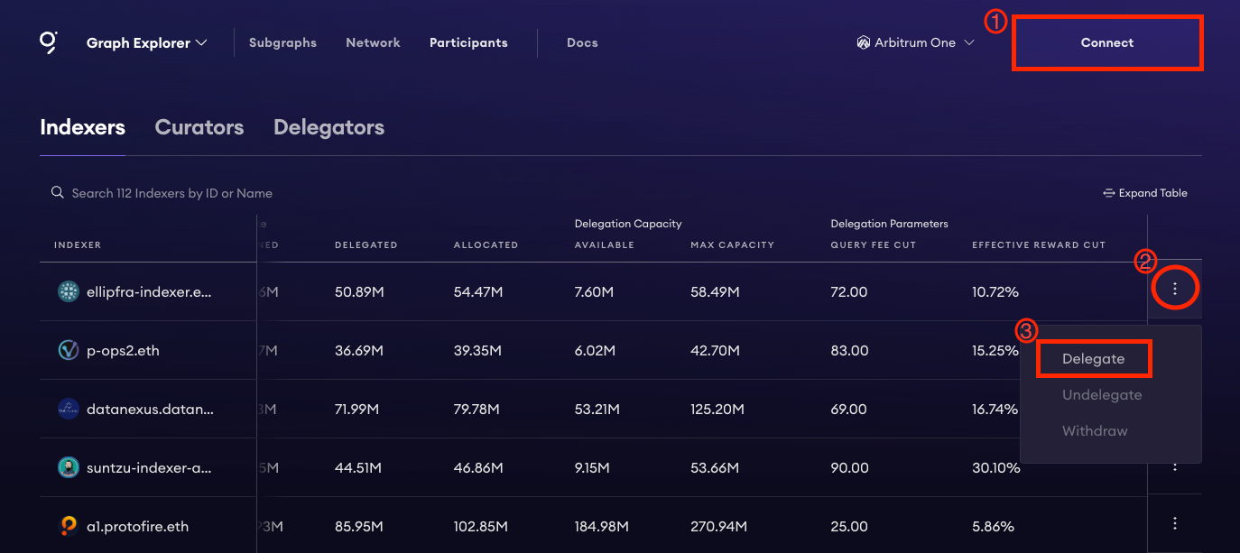Go to the Subgraphs page
Screen dimensions: 1240x553
click(x=282, y=42)
